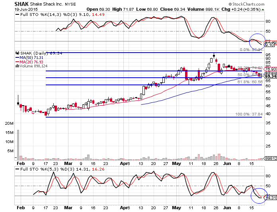Click the 0.0%: 97.21 Fibonacci label
Image resolution: width=277 pixels, height=212 pixels.
pos(251,50)
